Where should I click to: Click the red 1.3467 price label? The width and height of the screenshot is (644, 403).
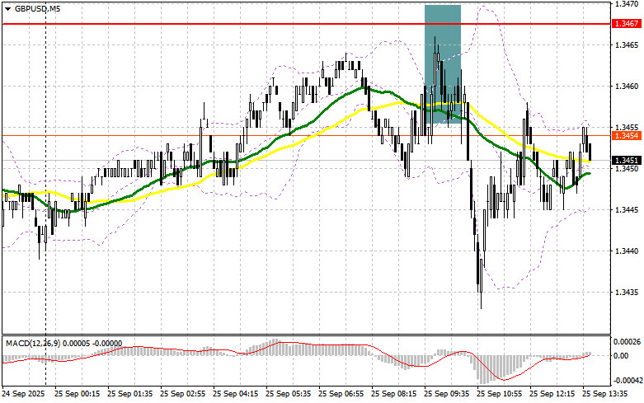626,24
